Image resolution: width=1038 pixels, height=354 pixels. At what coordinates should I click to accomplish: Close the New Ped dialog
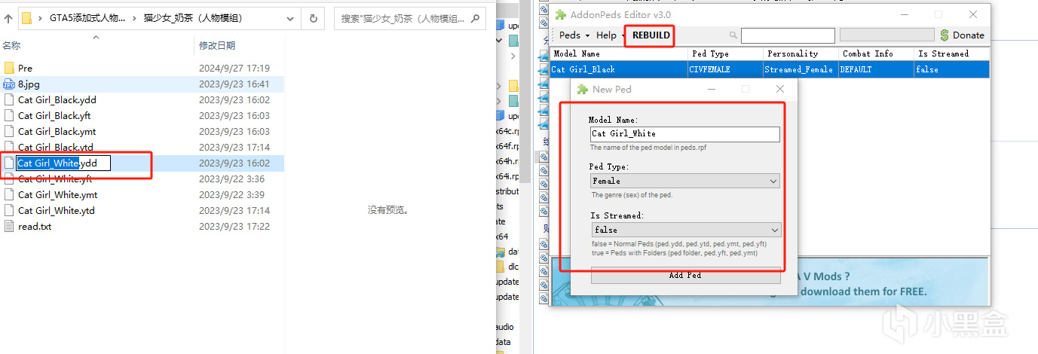[x=780, y=89]
